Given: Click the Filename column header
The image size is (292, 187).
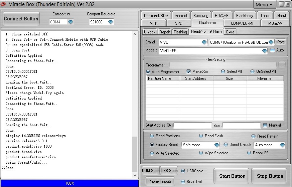Looking at the screenshot, I should 265,78.
